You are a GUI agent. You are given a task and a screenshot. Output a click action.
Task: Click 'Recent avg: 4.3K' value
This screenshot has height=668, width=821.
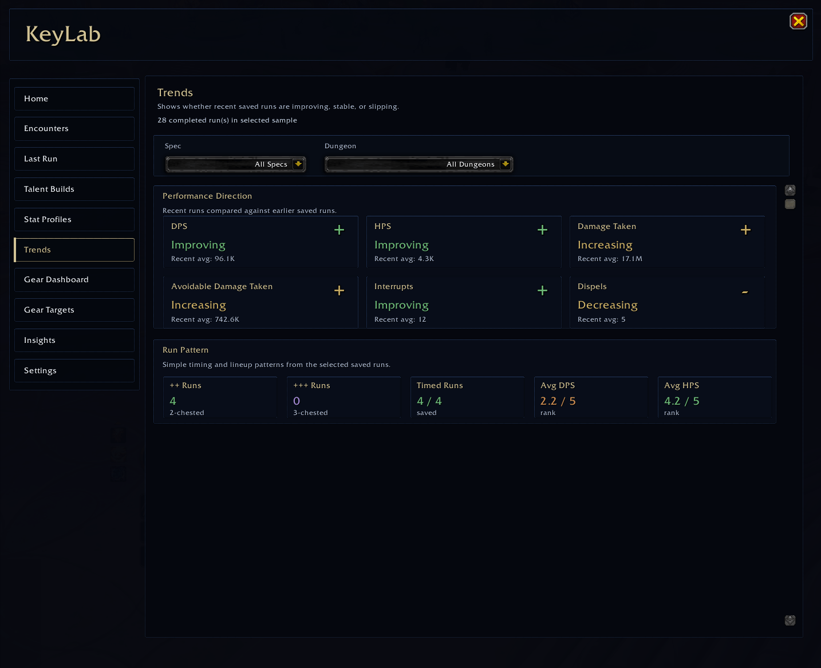click(404, 259)
